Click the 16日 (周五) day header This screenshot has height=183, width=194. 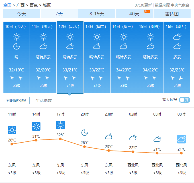pos(176,26)
